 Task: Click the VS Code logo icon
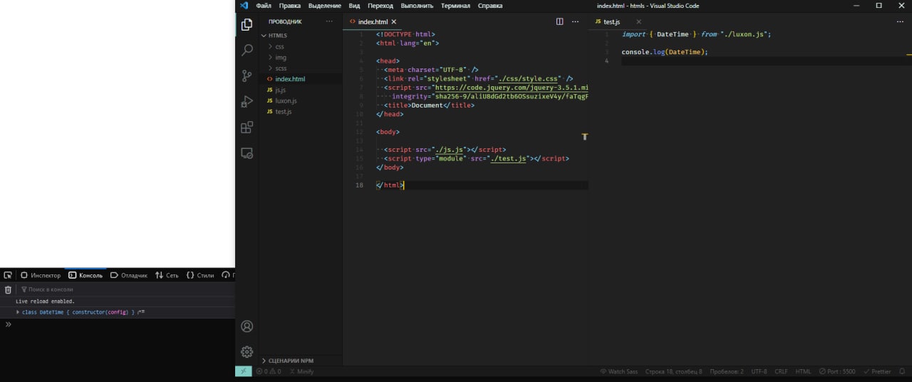point(244,6)
